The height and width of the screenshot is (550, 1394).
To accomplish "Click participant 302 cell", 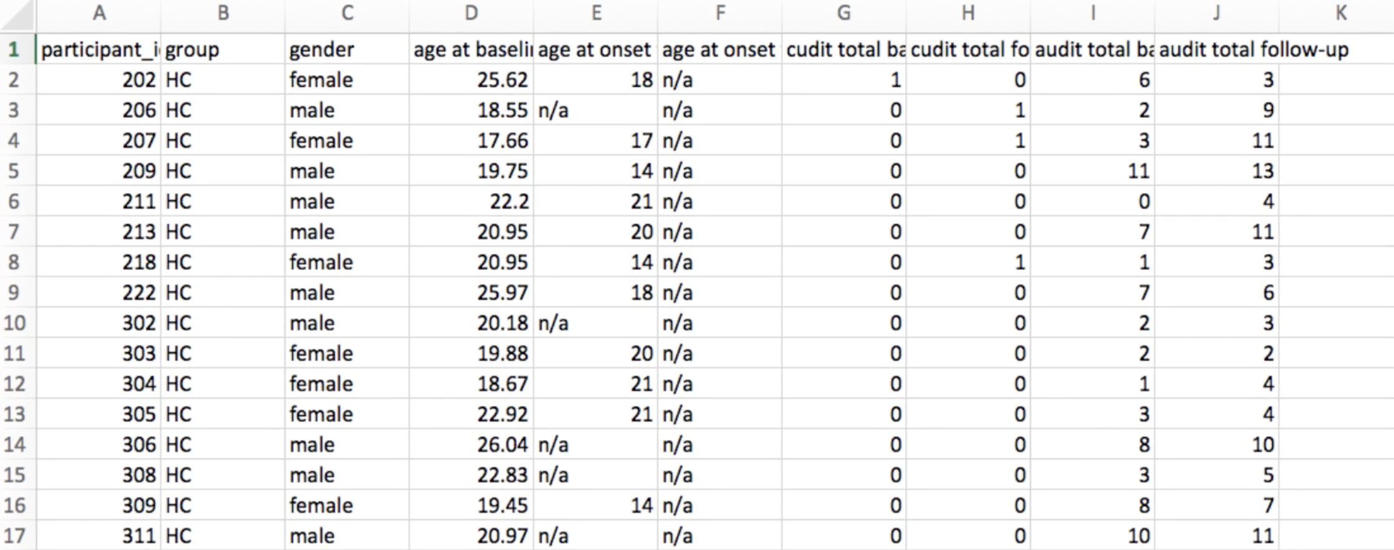I will (99, 323).
